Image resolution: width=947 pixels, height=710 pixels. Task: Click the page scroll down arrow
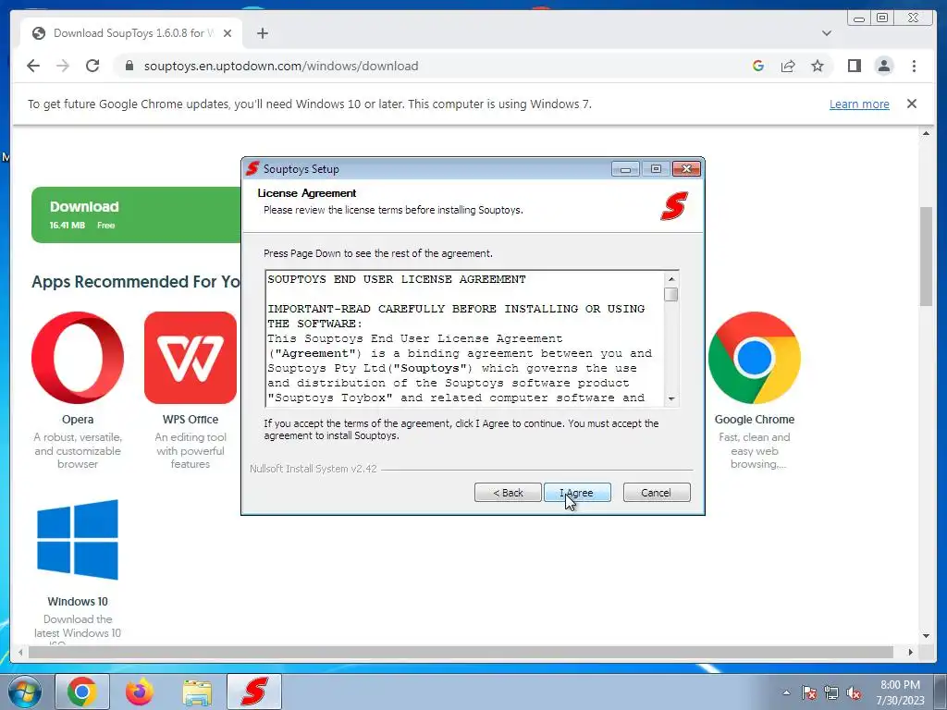tap(926, 636)
